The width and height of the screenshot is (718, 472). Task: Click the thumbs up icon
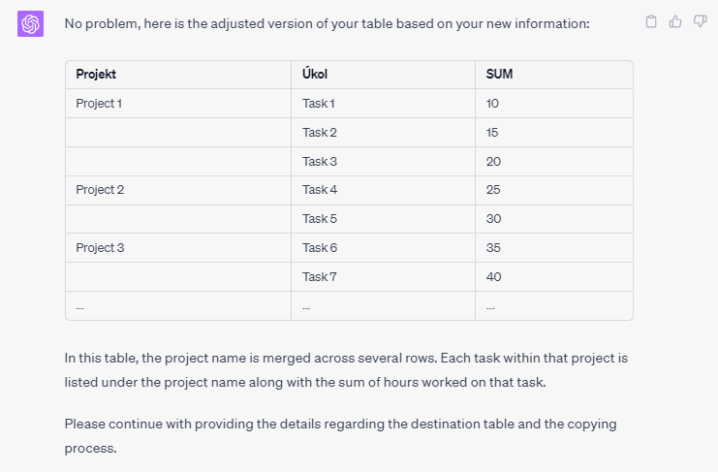tap(675, 21)
